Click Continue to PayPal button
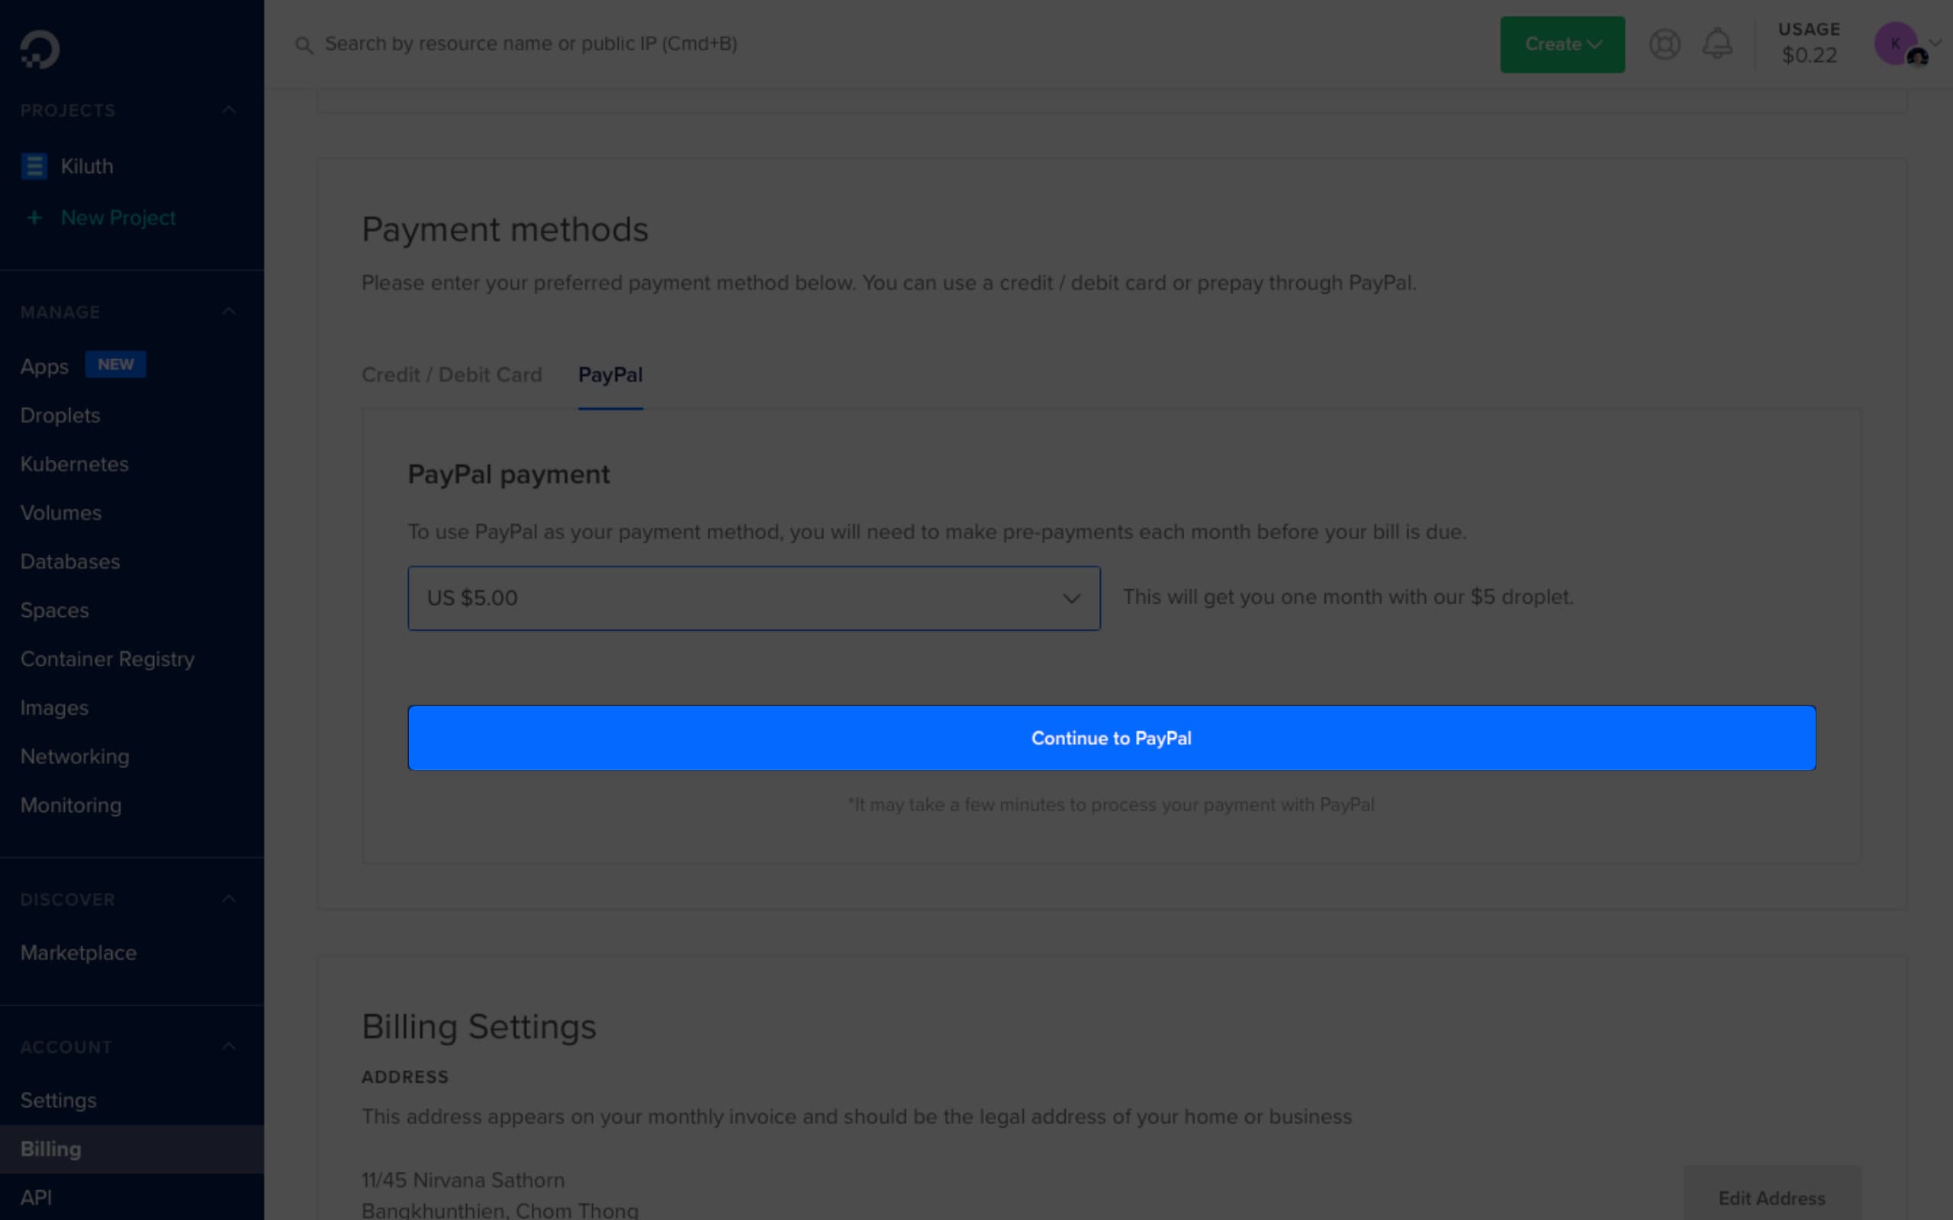The height and width of the screenshot is (1220, 1953). click(1112, 738)
